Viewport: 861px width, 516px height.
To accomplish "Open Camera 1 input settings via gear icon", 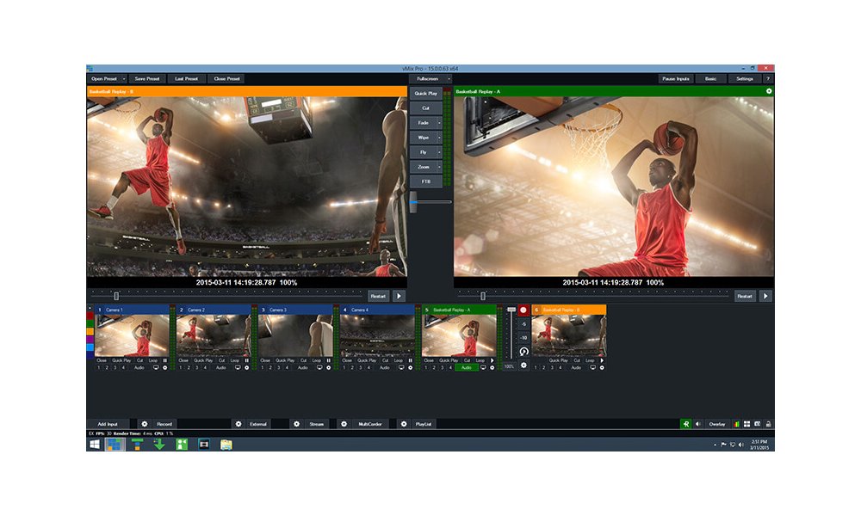I will 166,367.
